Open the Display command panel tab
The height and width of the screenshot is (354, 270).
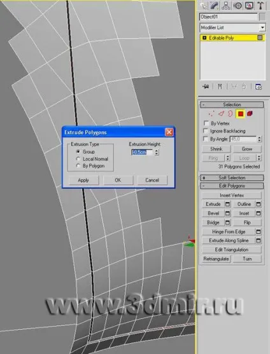tap(249, 6)
